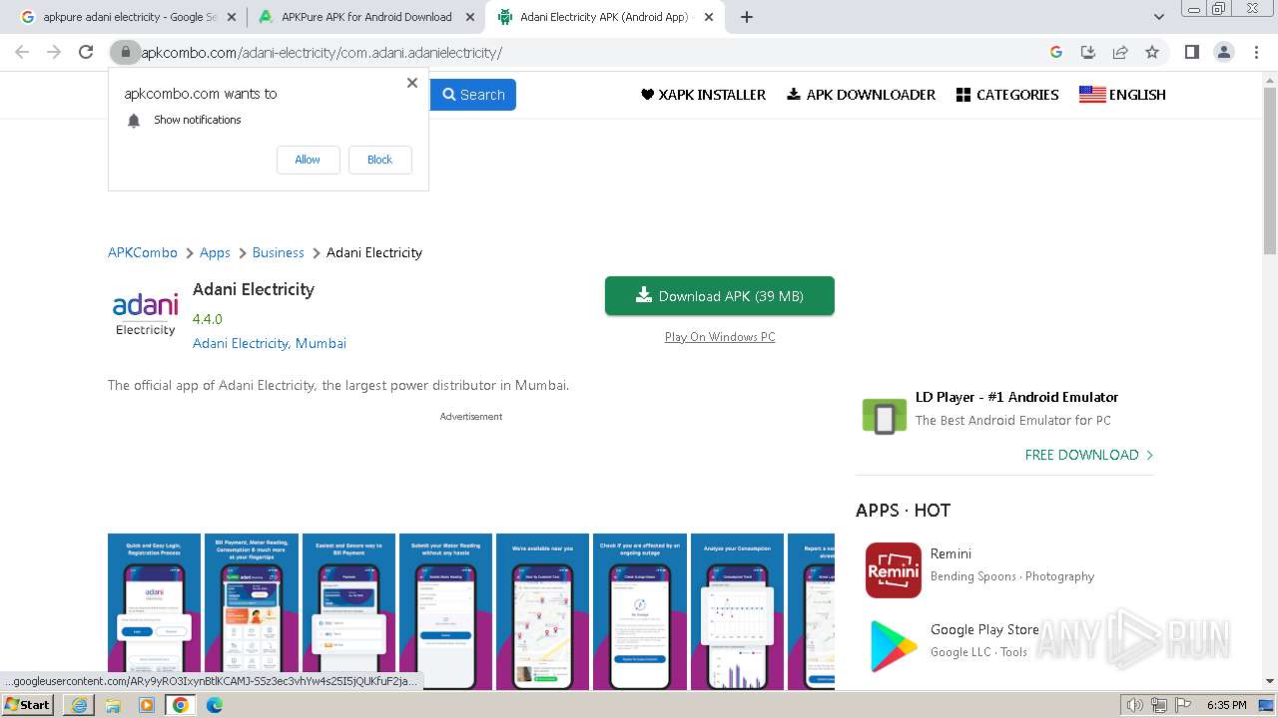Open Submit your Meter Reading screenshot

coord(445,611)
